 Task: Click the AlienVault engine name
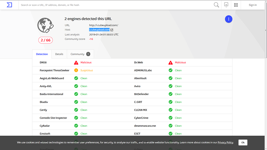tap(140, 78)
